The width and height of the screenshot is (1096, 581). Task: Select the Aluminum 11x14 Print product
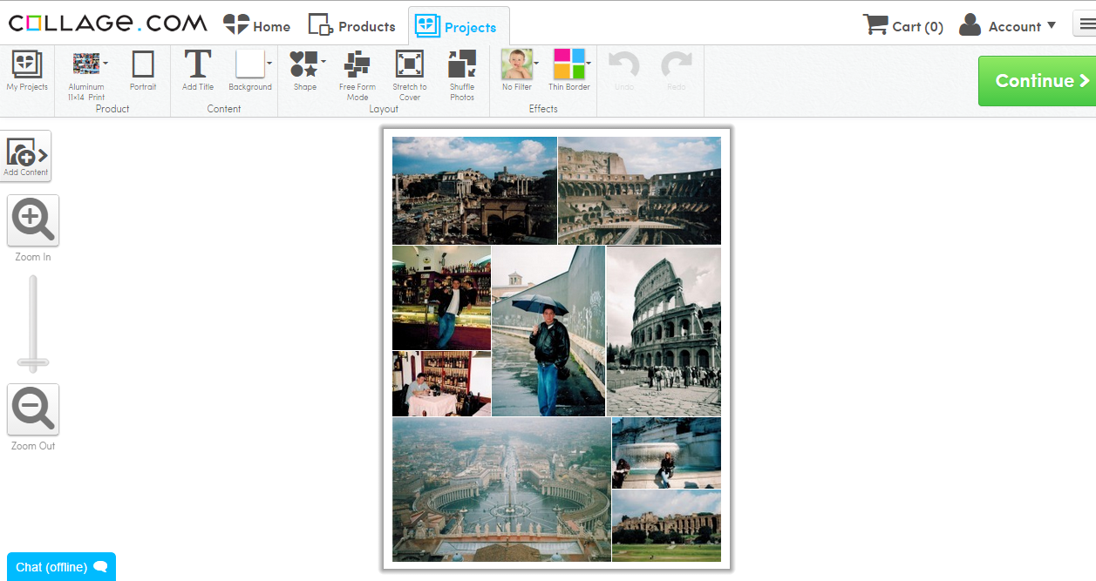tap(86, 75)
